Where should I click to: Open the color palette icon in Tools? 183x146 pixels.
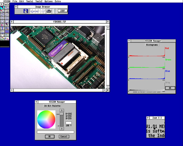[5, 39]
